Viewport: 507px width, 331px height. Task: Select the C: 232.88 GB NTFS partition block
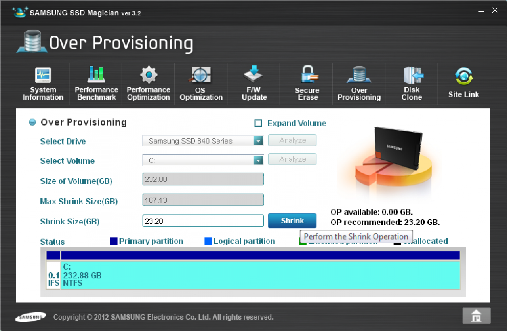[260, 275]
